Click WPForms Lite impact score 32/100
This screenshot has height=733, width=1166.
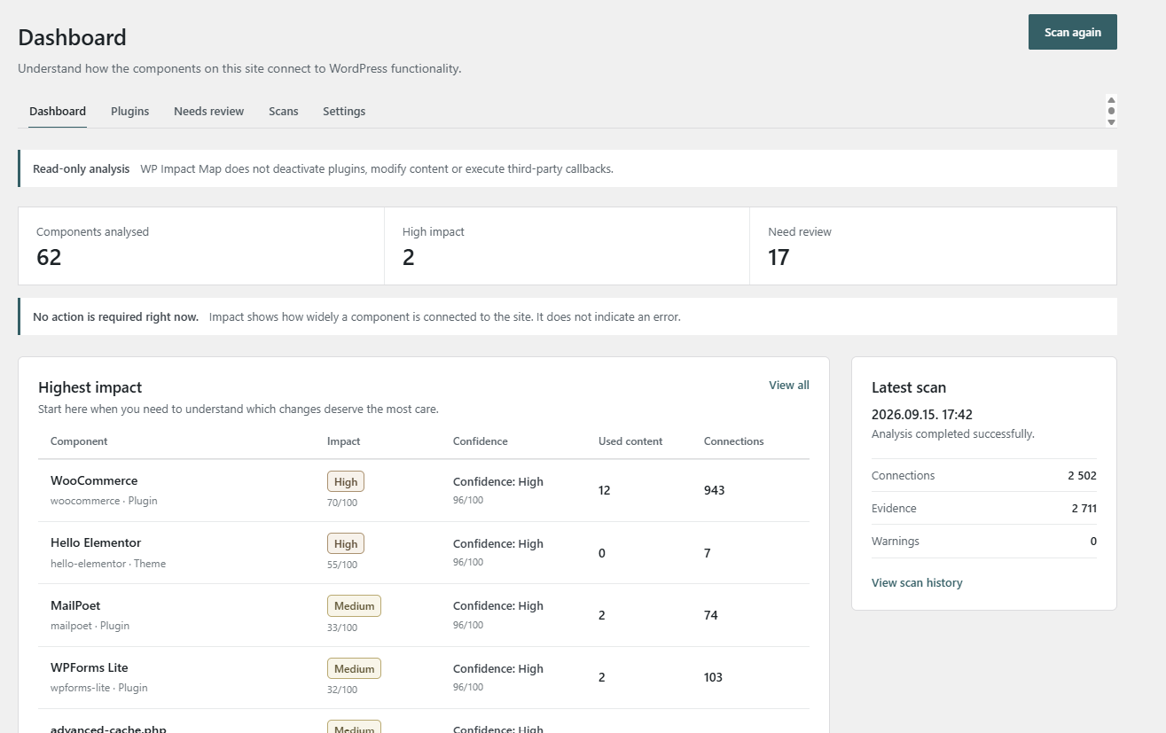coord(342,690)
